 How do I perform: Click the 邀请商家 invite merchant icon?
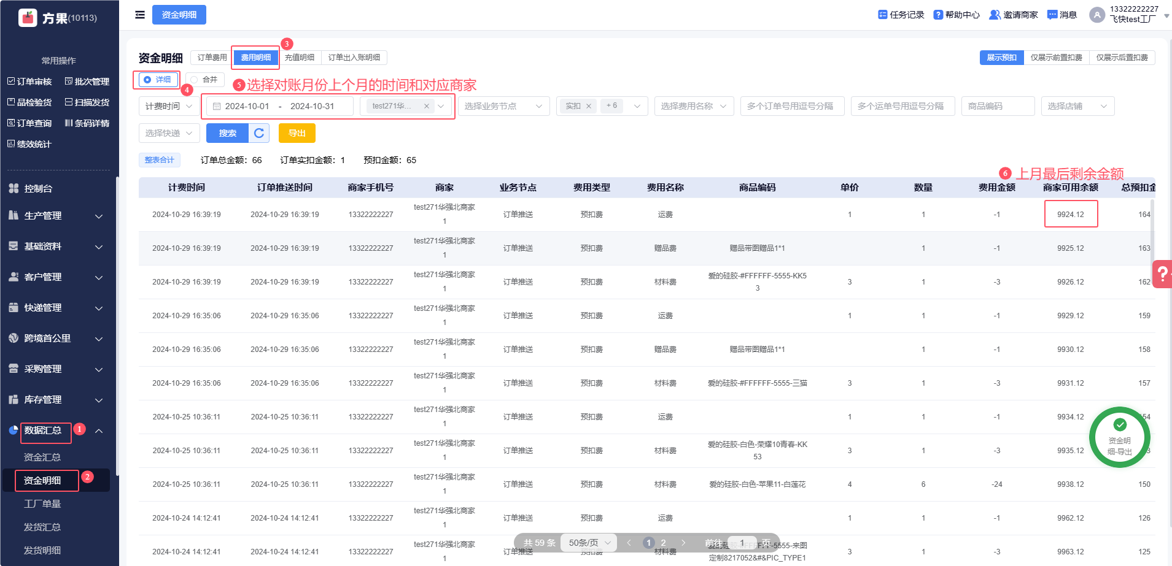pos(995,15)
